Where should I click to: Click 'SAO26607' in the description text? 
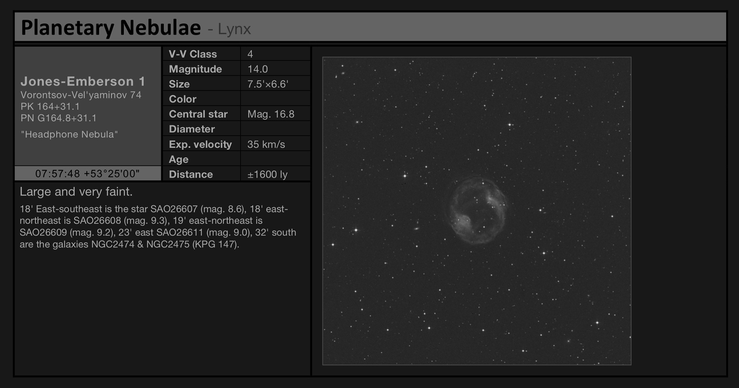(x=174, y=209)
